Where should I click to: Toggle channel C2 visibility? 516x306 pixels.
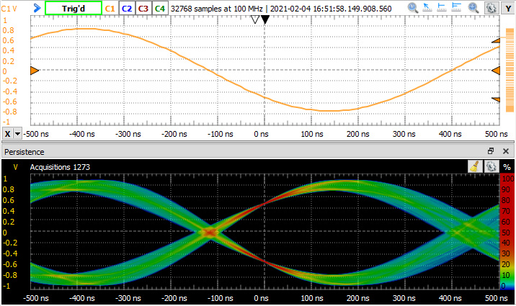(x=126, y=8)
